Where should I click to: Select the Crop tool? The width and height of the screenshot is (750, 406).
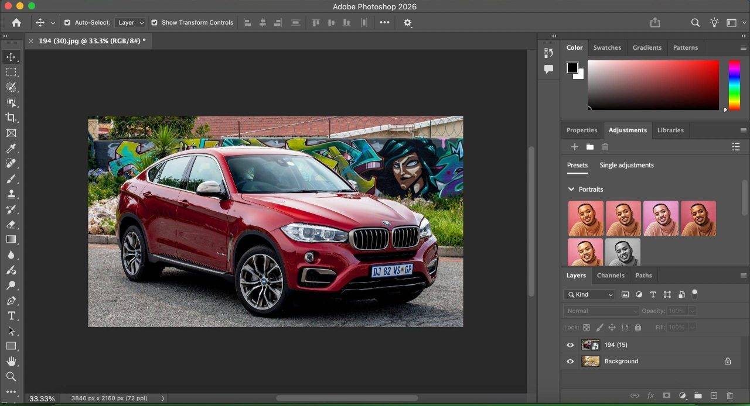coord(11,118)
